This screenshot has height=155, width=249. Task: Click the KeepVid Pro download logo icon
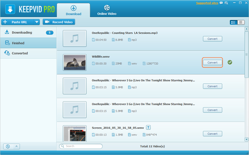pos(10,9)
